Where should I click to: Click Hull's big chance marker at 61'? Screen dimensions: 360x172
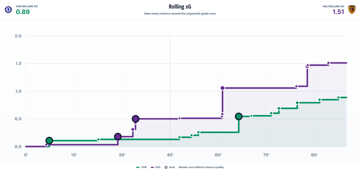pyautogui.click(x=222, y=88)
